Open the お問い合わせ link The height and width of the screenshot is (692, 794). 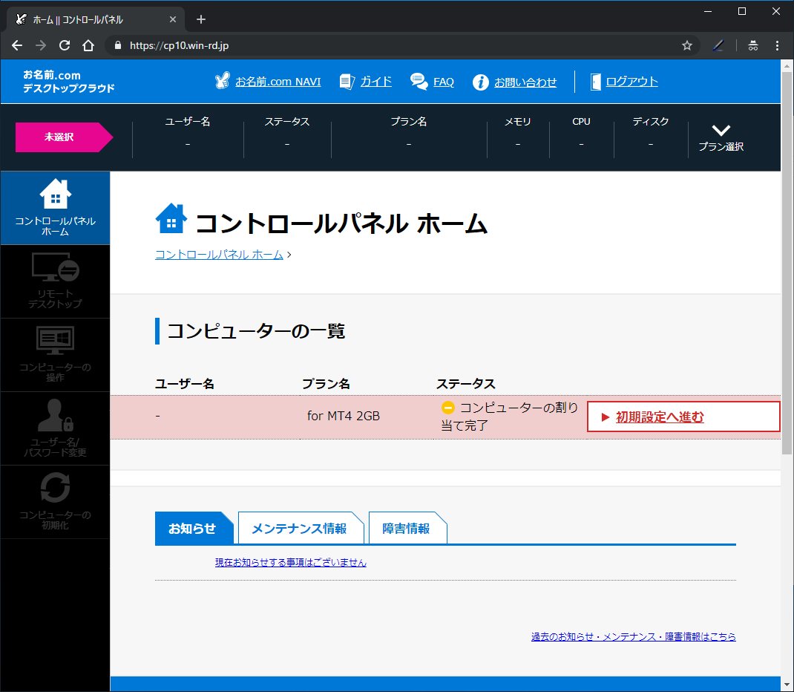tap(525, 82)
